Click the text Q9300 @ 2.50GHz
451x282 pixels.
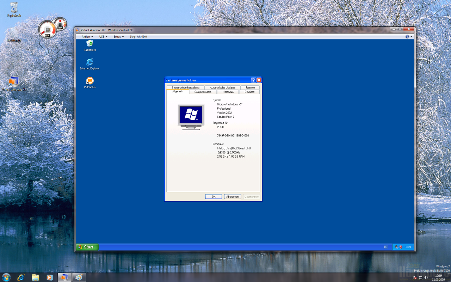[229, 152]
